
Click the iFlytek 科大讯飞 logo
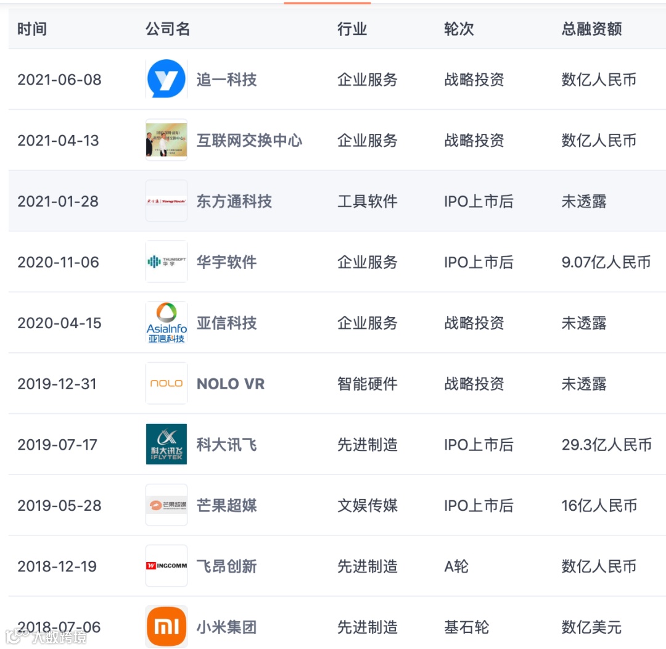pos(166,444)
